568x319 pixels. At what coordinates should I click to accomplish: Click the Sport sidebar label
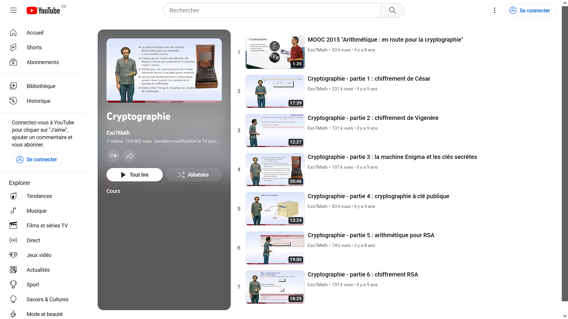coord(33,284)
